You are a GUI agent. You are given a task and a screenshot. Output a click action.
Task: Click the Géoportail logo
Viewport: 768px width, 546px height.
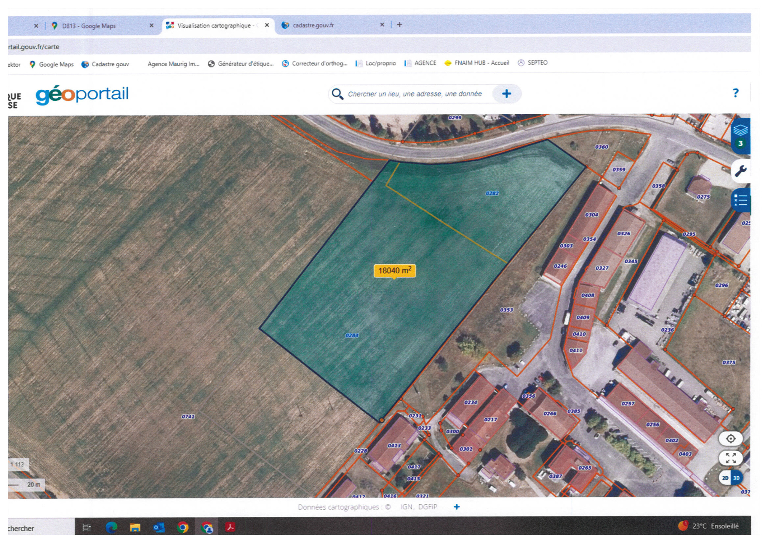point(82,94)
